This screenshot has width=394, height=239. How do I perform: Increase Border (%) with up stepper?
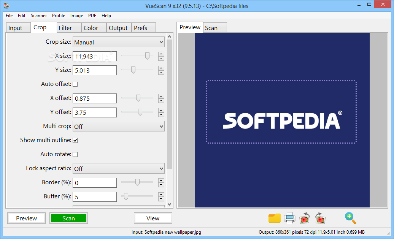click(x=161, y=180)
